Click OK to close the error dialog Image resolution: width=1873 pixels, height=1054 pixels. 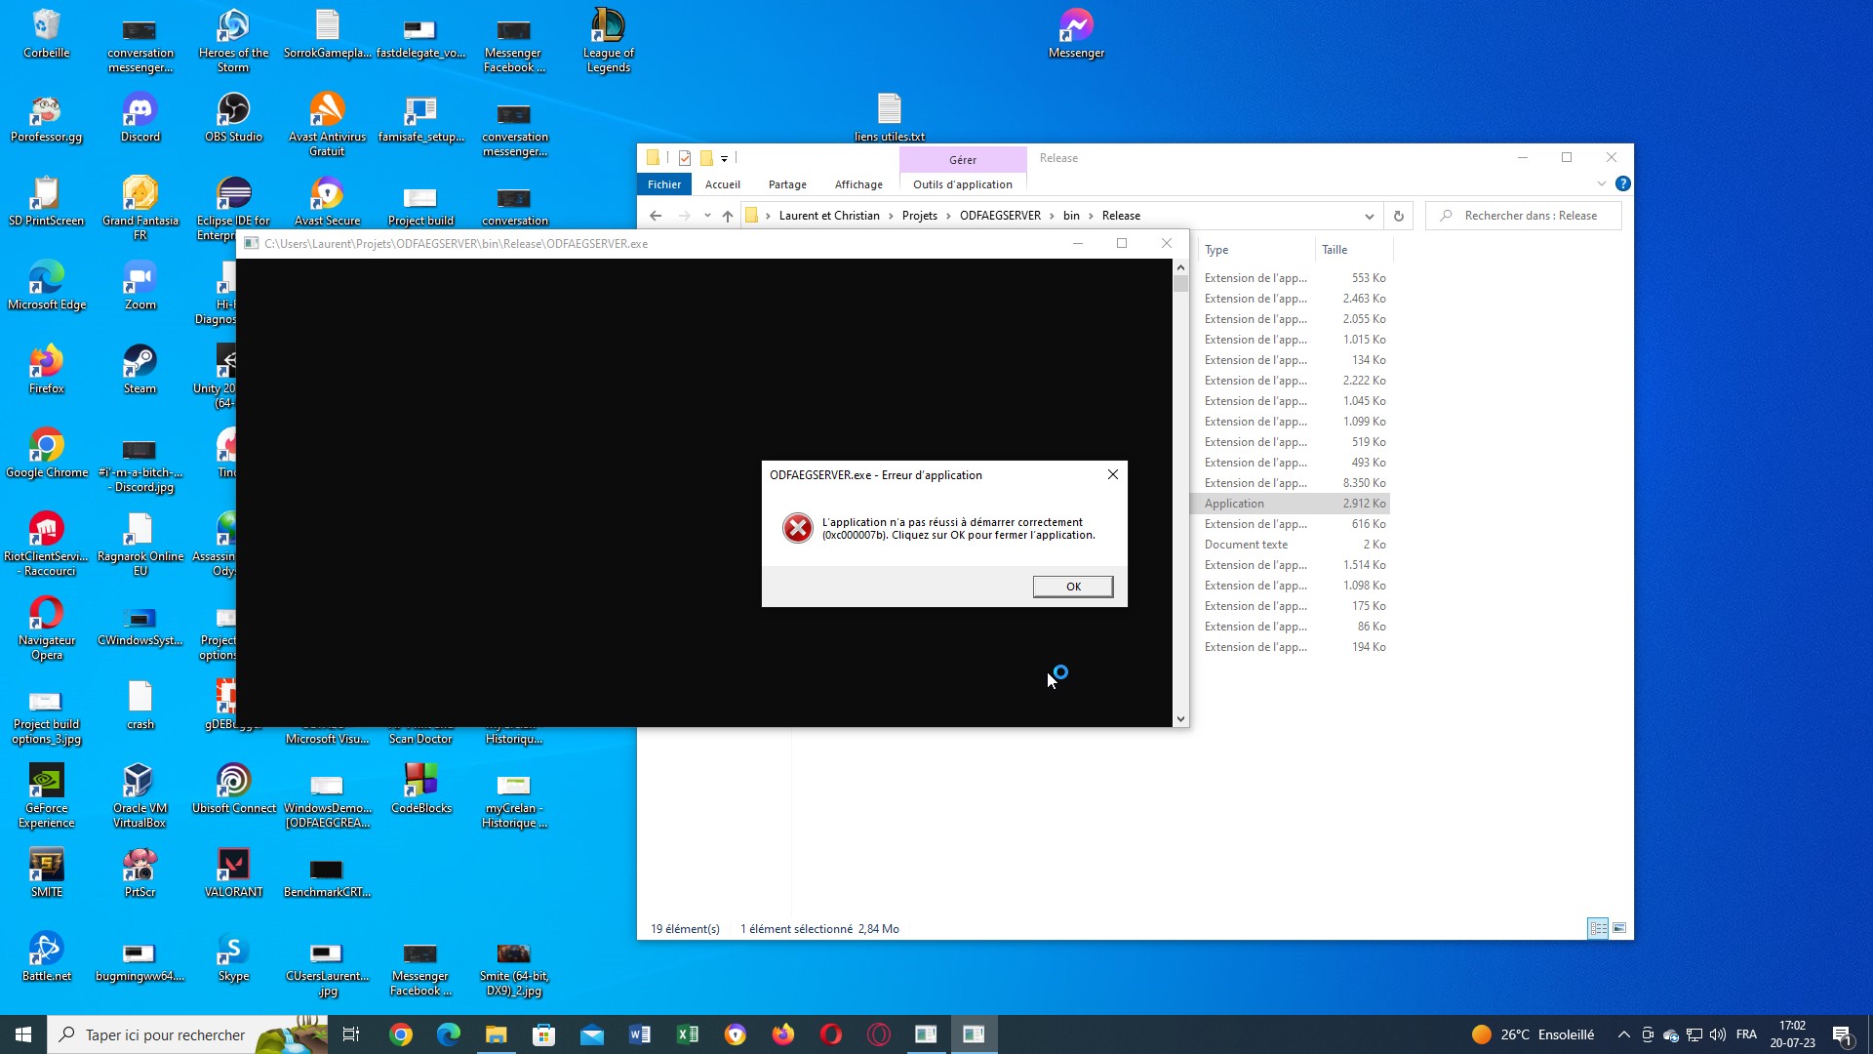point(1071,586)
